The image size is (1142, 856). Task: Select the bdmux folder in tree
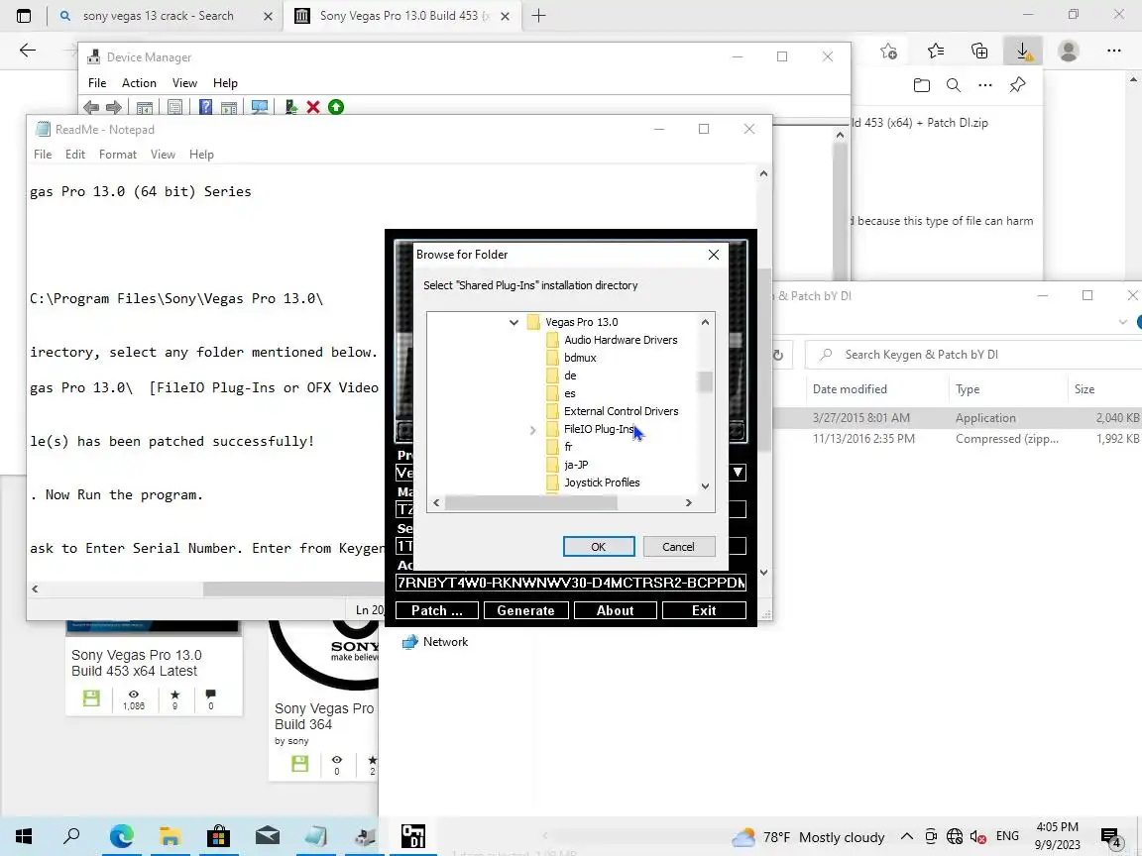(x=580, y=358)
